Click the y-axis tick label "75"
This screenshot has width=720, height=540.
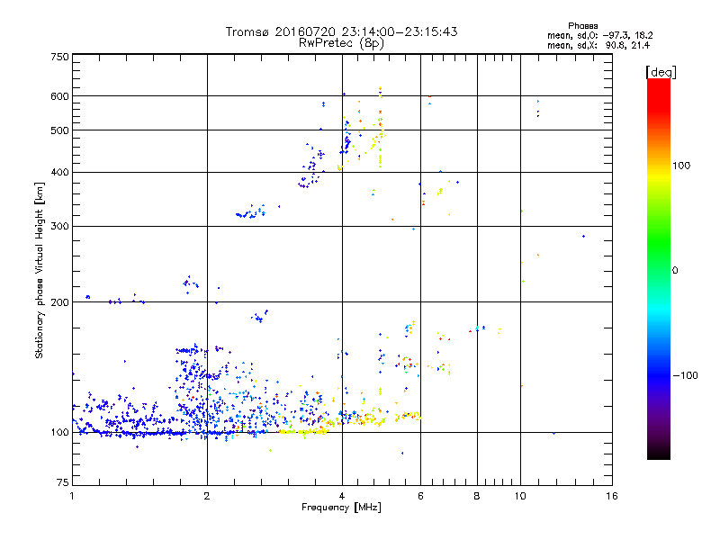63,482
